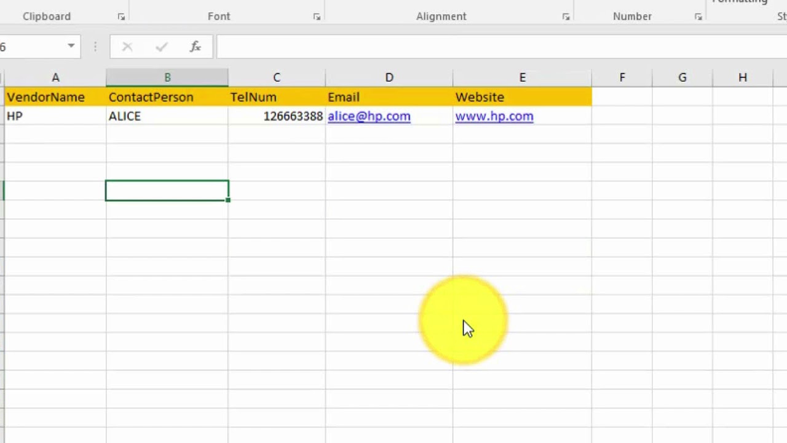Select column A header
Image resolution: width=787 pixels, height=443 pixels.
[x=55, y=78]
